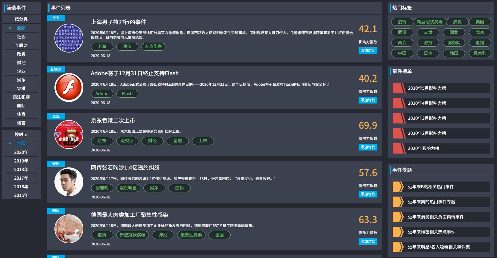Screen dimensions: 497x258
Task: Filter events by year 2020年
Action: 21,152
